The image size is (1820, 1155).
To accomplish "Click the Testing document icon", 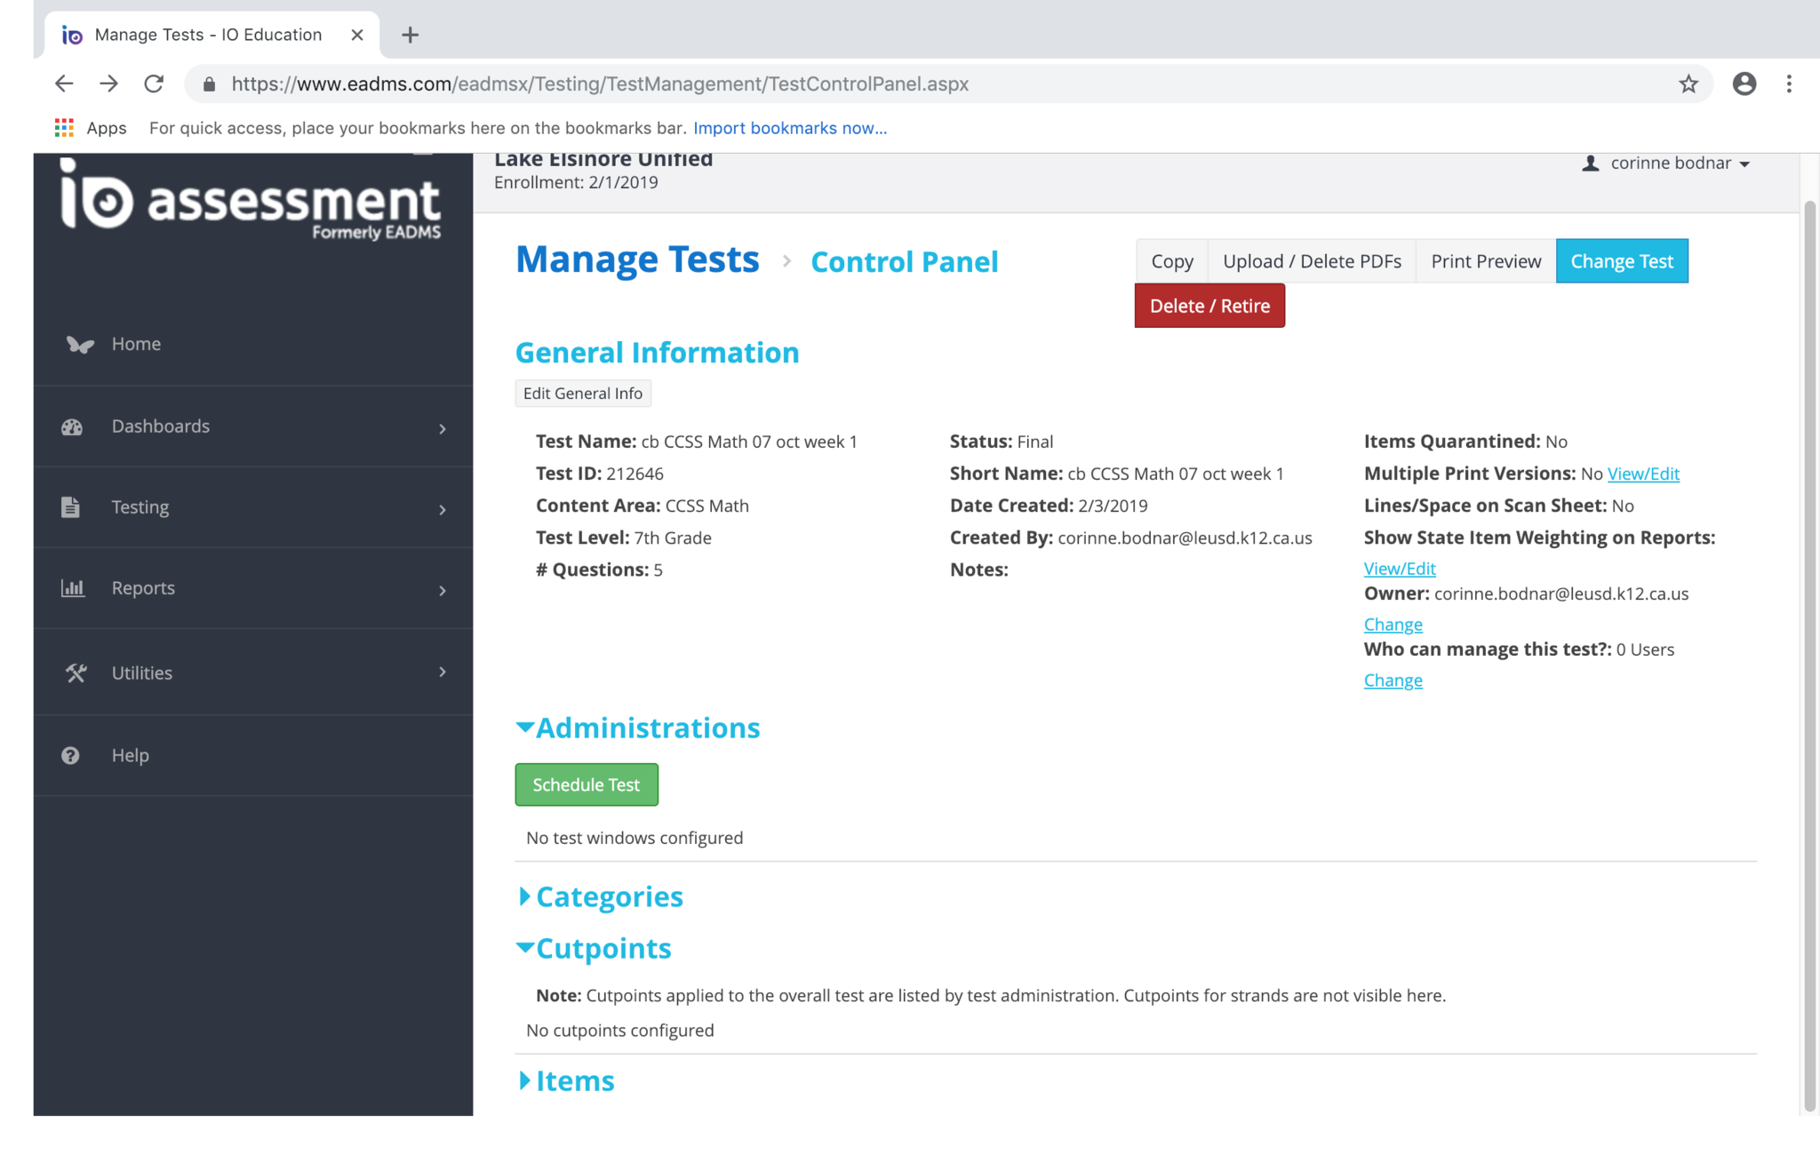I will (x=70, y=507).
